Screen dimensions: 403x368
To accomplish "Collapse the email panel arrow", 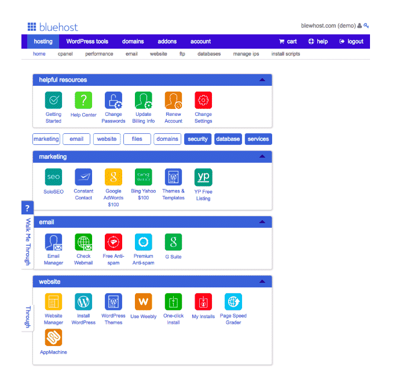I will [x=262, y=222].
